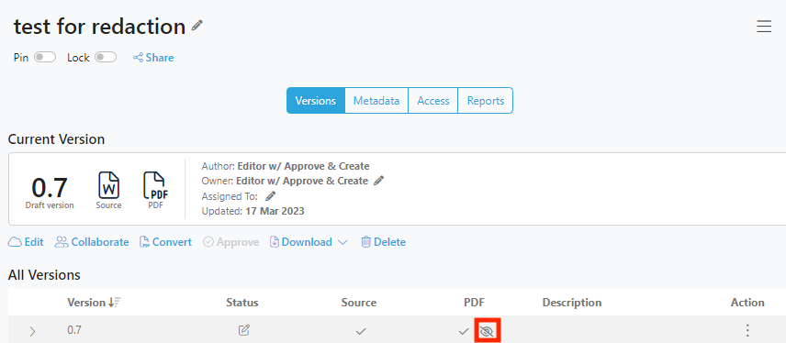Toggle the Lock switch
Viewport: 786px width, 343px height.
click(106, 58)
